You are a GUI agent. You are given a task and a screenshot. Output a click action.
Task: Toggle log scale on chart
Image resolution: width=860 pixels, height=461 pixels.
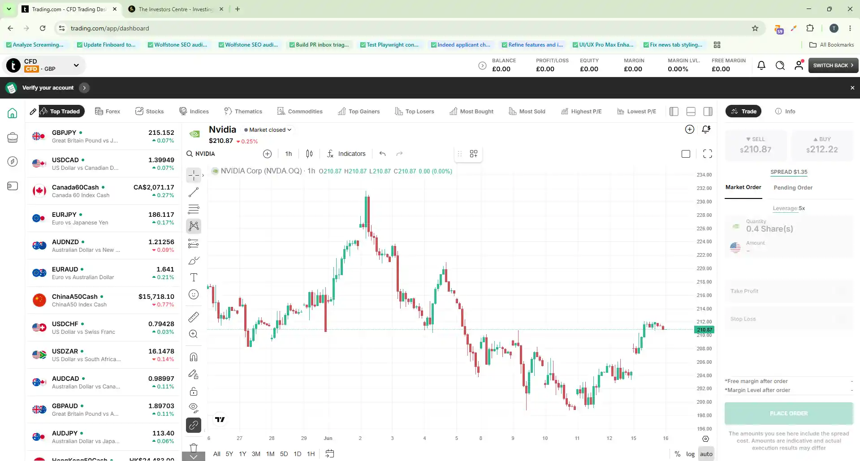coord(691,454)
